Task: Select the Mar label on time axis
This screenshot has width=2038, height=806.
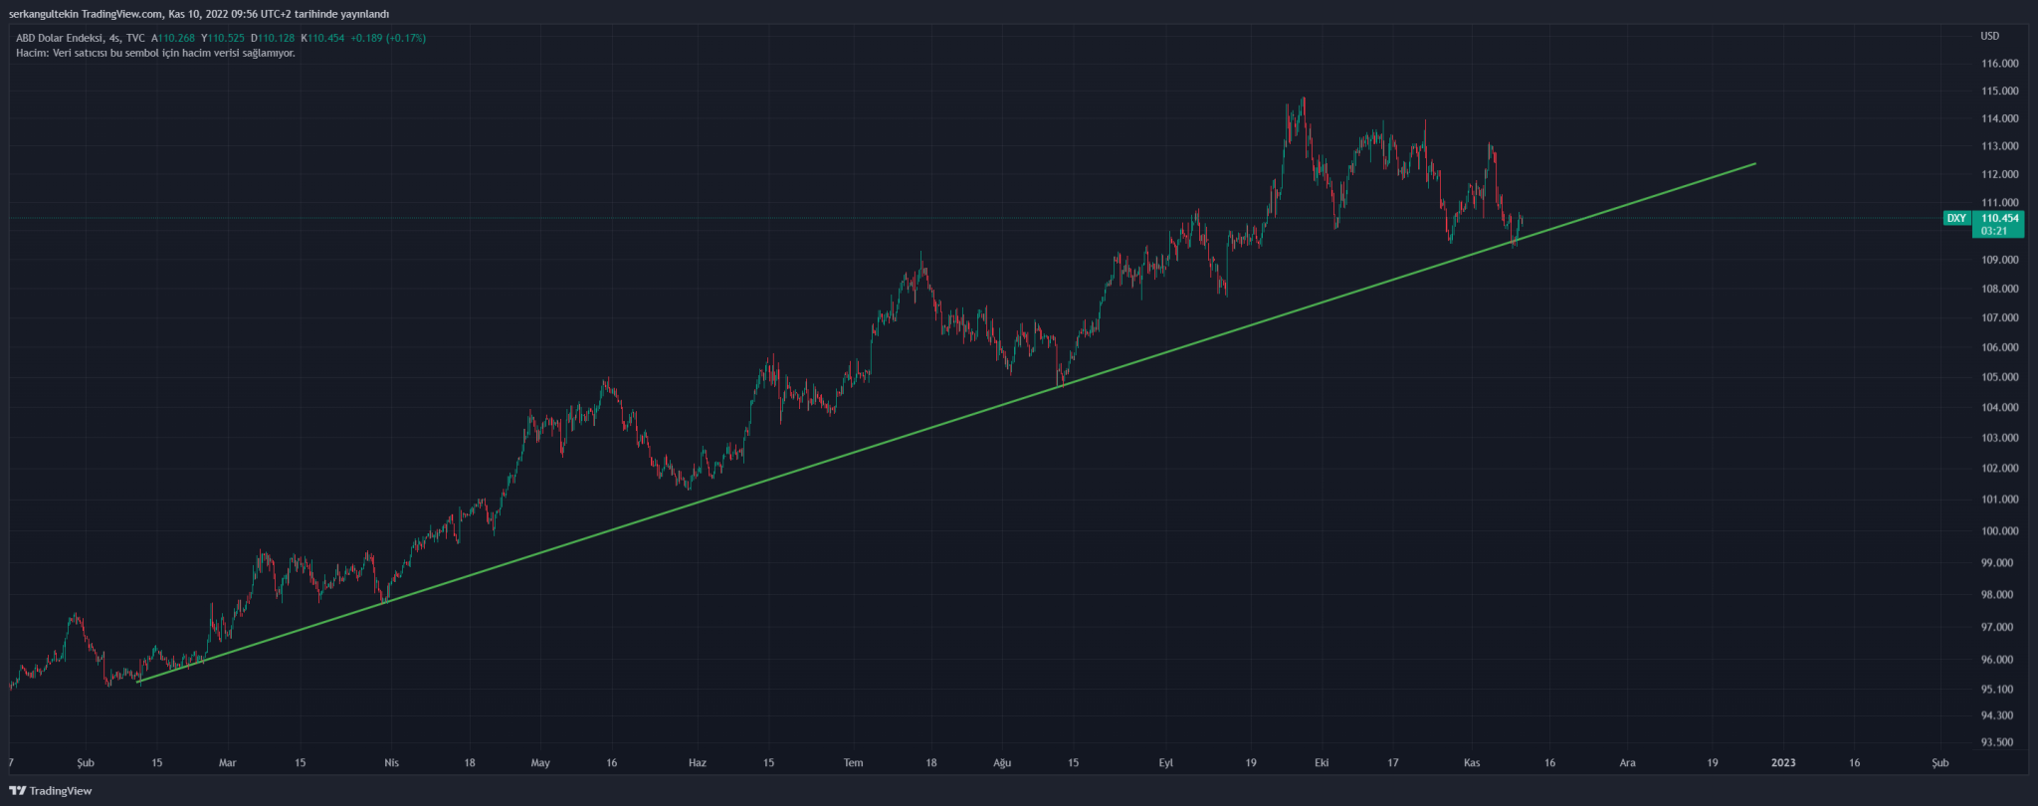Action: coord(228,763)
